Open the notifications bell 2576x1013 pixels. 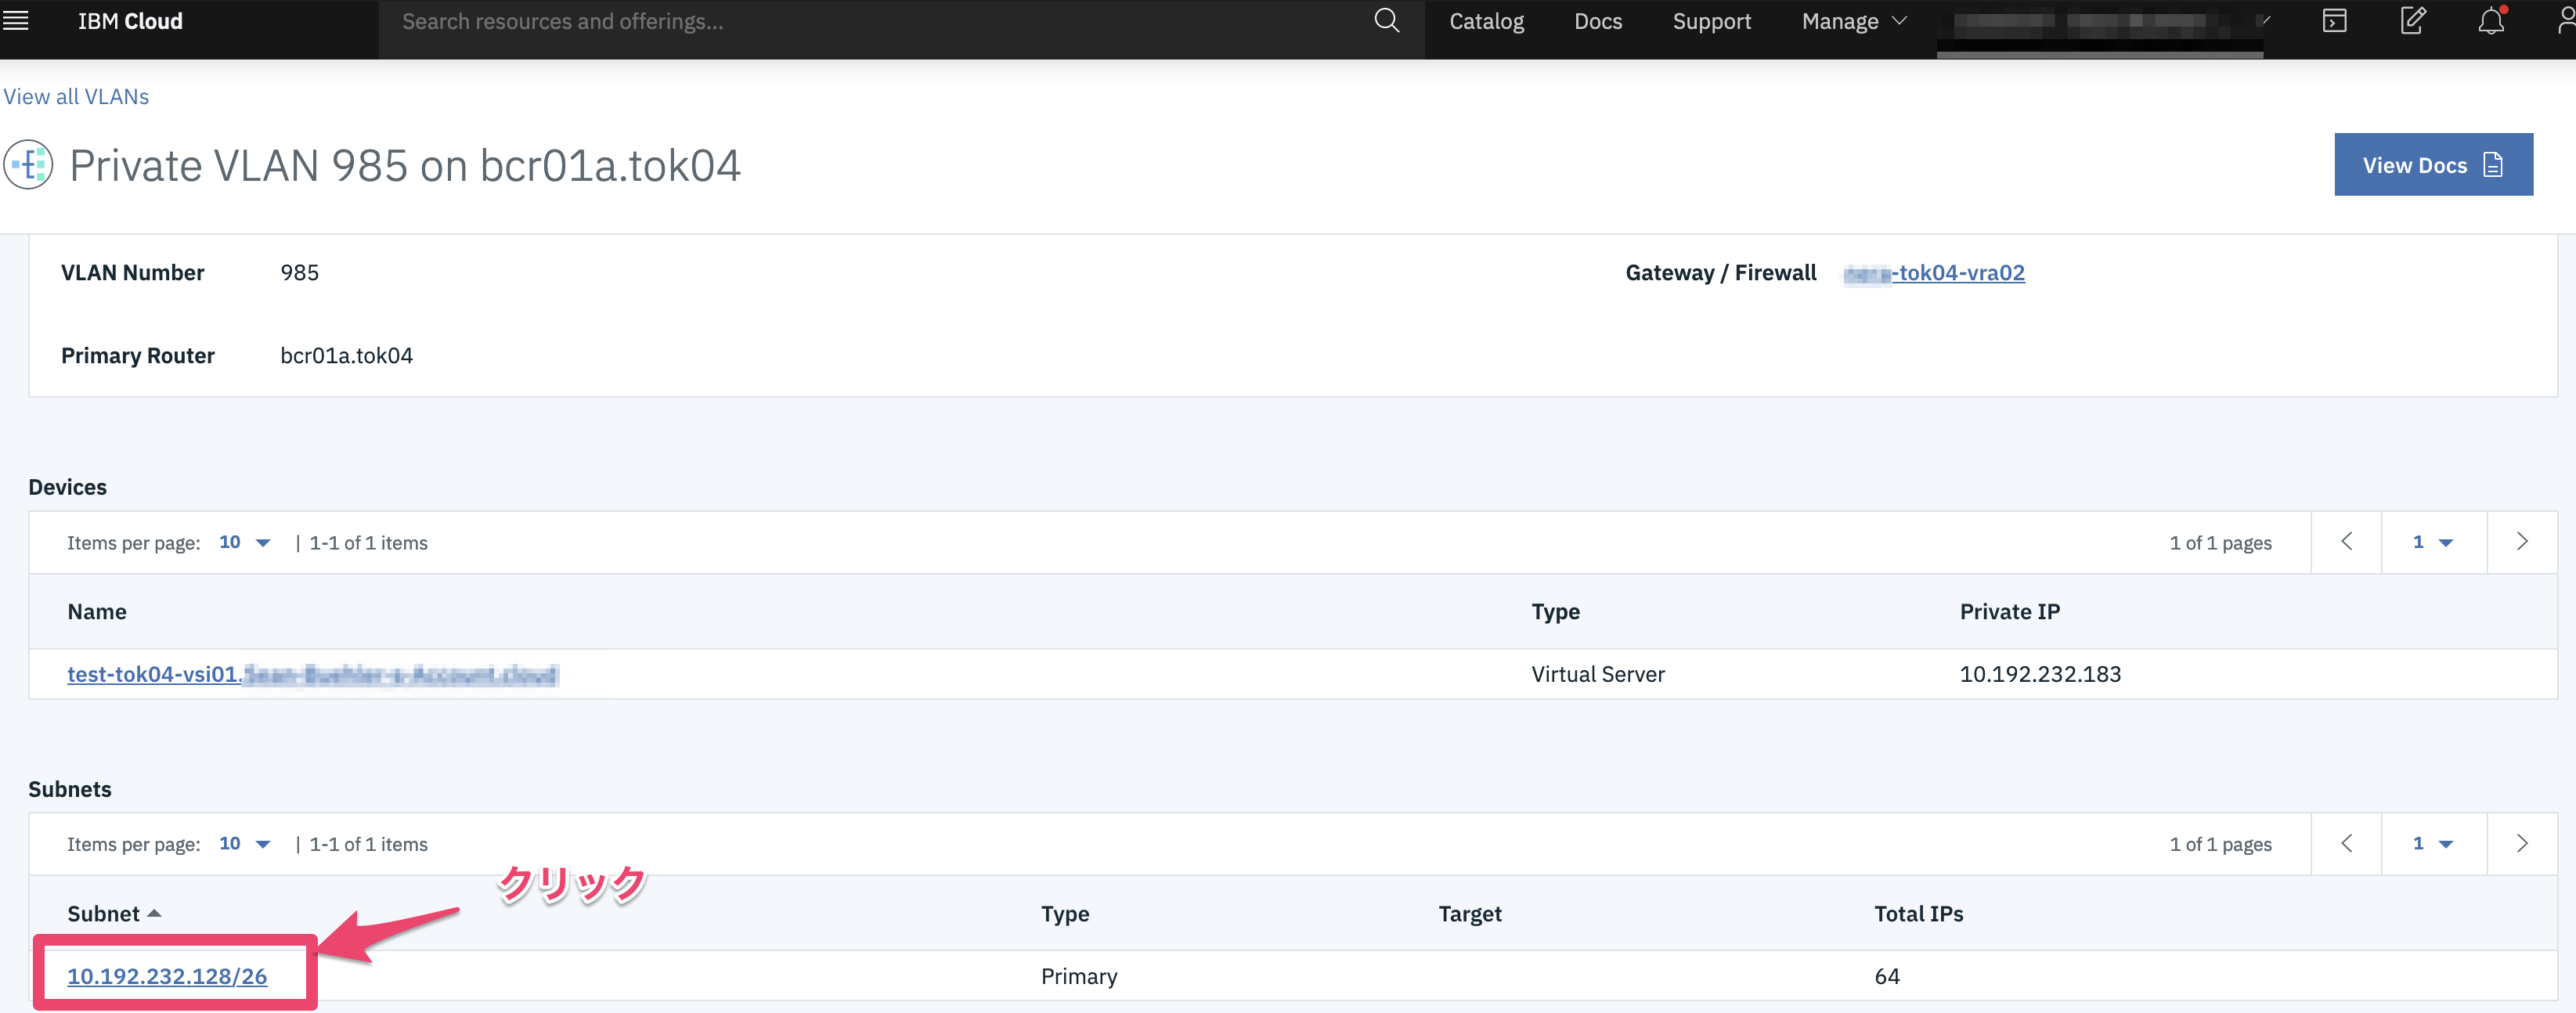[x=2490, y=21]
